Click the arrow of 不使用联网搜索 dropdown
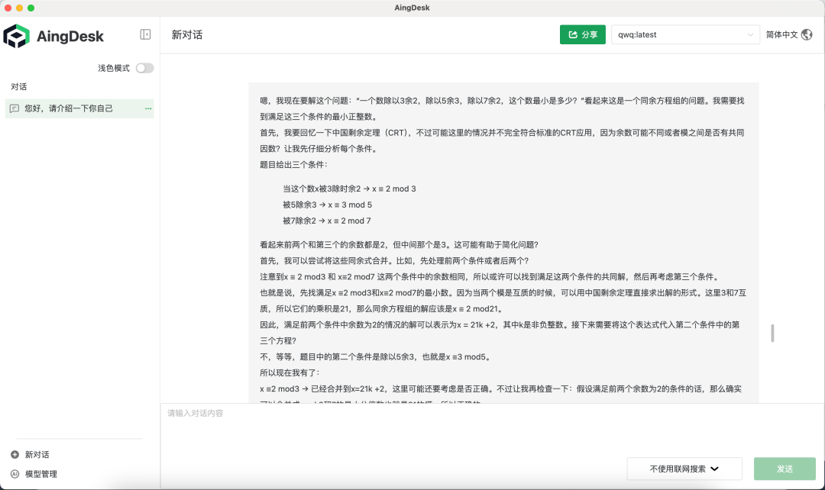 pos(714,469)
